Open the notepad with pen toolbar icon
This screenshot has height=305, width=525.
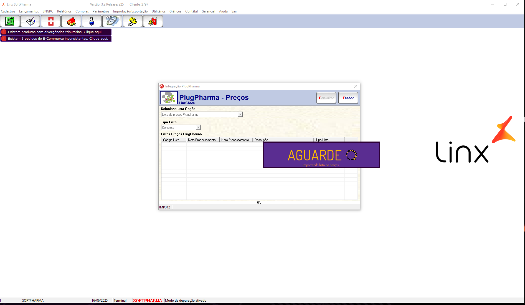[x=30, y=21]
